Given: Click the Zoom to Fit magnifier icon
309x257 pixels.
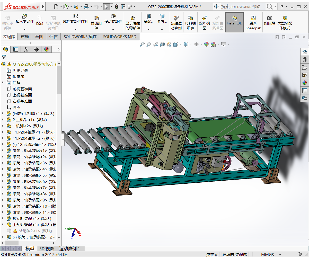Looking at the screenshot, I should pyautogui.click(x=142, y=45).
